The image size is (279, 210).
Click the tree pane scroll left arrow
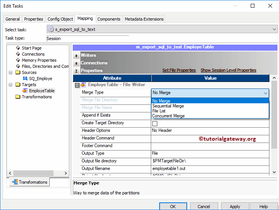point(10,173)
